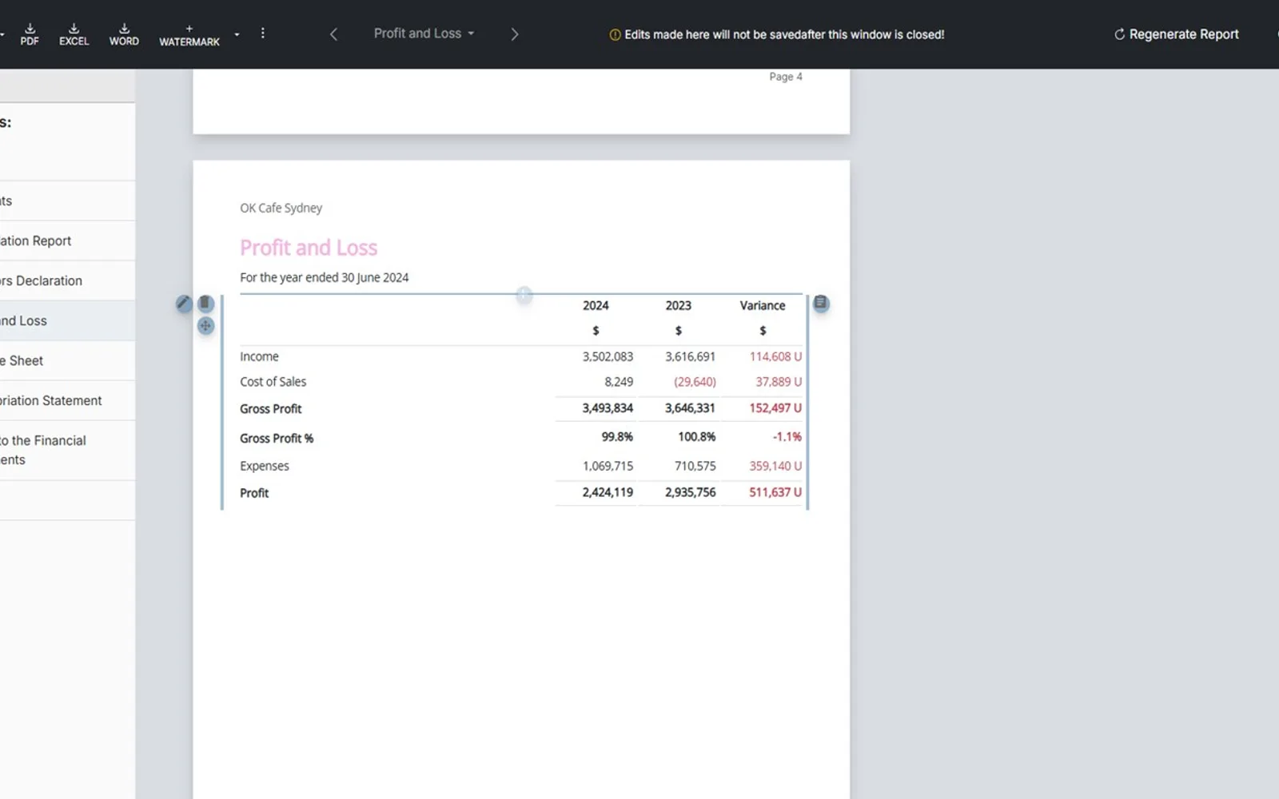Click the insert handle above the table

pos(524,295)
